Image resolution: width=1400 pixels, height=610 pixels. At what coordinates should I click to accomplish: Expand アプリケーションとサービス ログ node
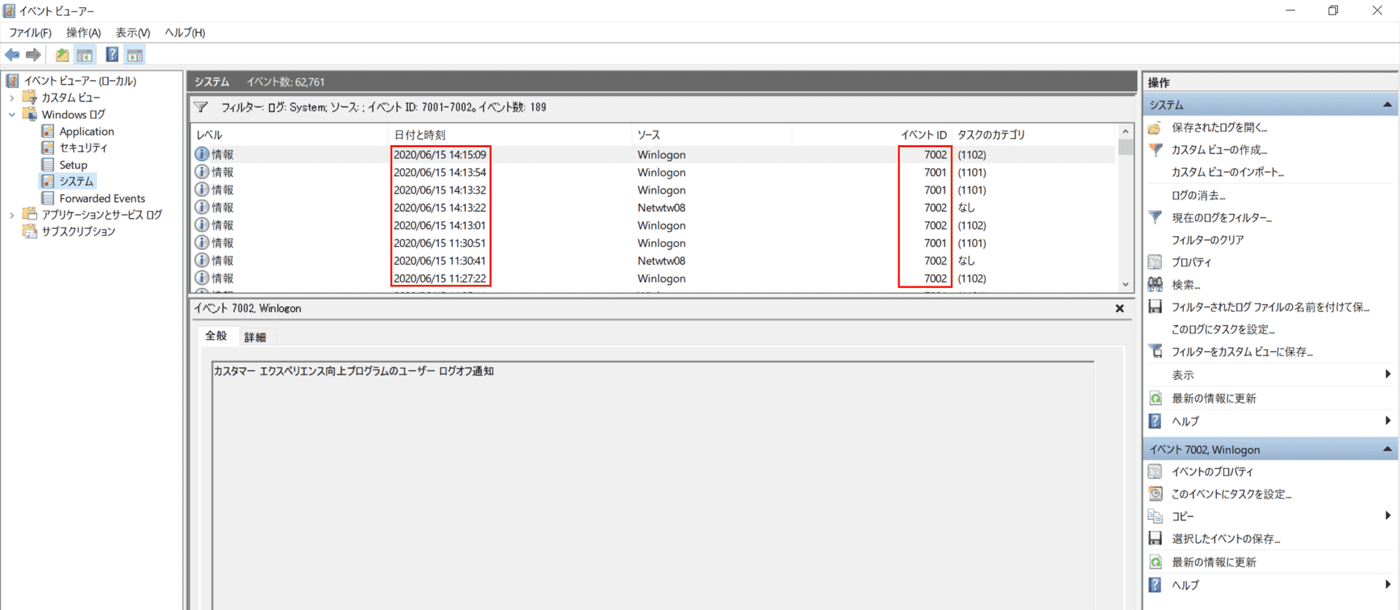(12, 215)
